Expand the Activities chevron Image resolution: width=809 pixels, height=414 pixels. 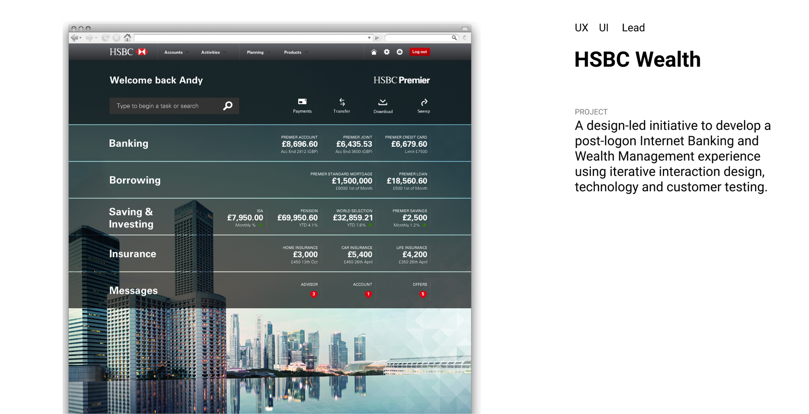225,52
